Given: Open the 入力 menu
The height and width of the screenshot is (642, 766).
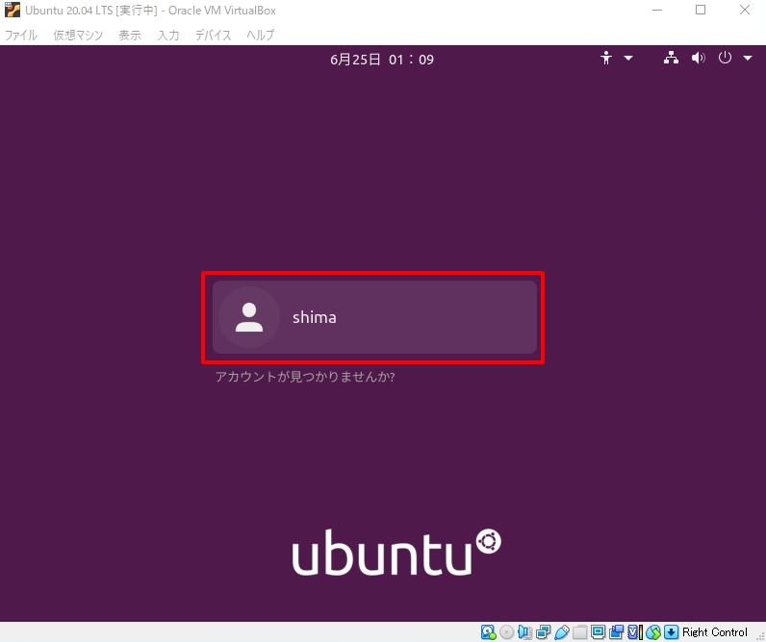Looking at the screenshot, I should (168, 36).
